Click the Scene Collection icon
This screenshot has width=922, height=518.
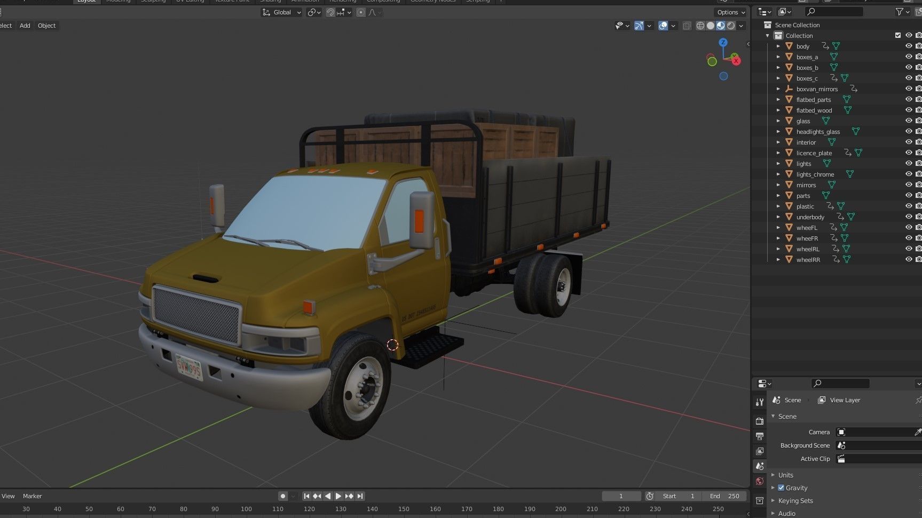click(768, 25)
